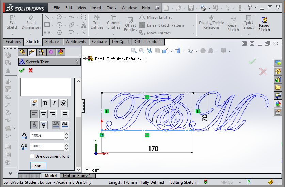Cancel Sketch Text with red X
The image size is (285, 187).
pyautogui.click(x=31, y=71)
